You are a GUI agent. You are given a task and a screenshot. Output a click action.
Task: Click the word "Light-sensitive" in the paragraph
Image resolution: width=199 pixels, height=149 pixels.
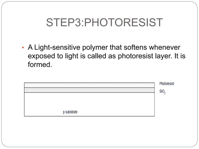tap(57, 48)
